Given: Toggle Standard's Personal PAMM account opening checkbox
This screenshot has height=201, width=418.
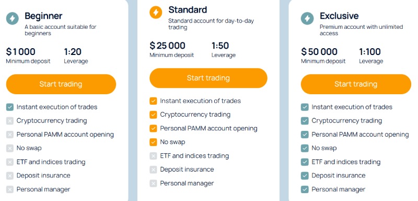Looking at the screenshot, I should pos(153,128).
